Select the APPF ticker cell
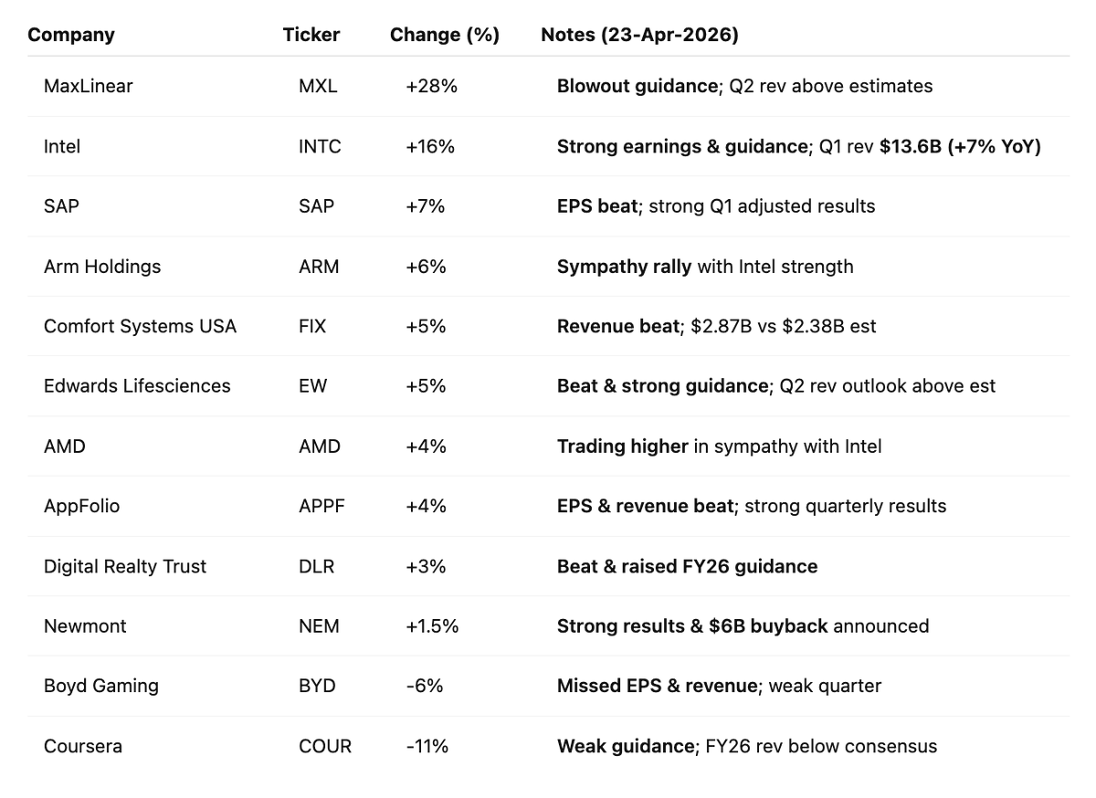Viewport: 1096px width, 798px height. [321, 506]
